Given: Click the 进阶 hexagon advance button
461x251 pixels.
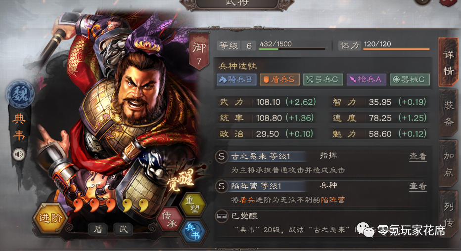Looking at the screenshot, I should (x=50, y=218).
